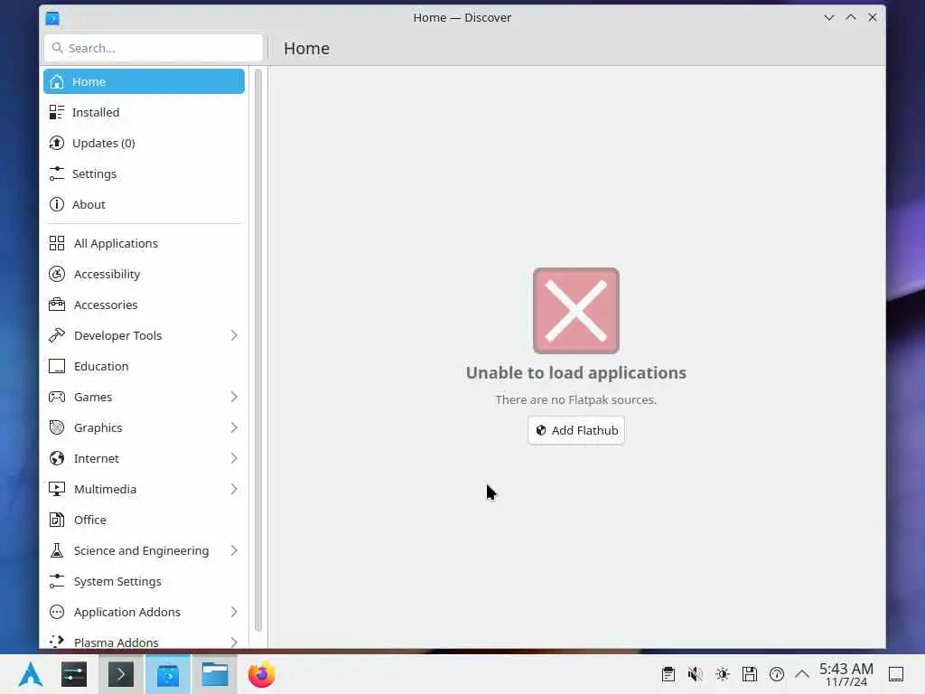925x694 pixels.
Task: Open the About page
Action: pos(144,204)
